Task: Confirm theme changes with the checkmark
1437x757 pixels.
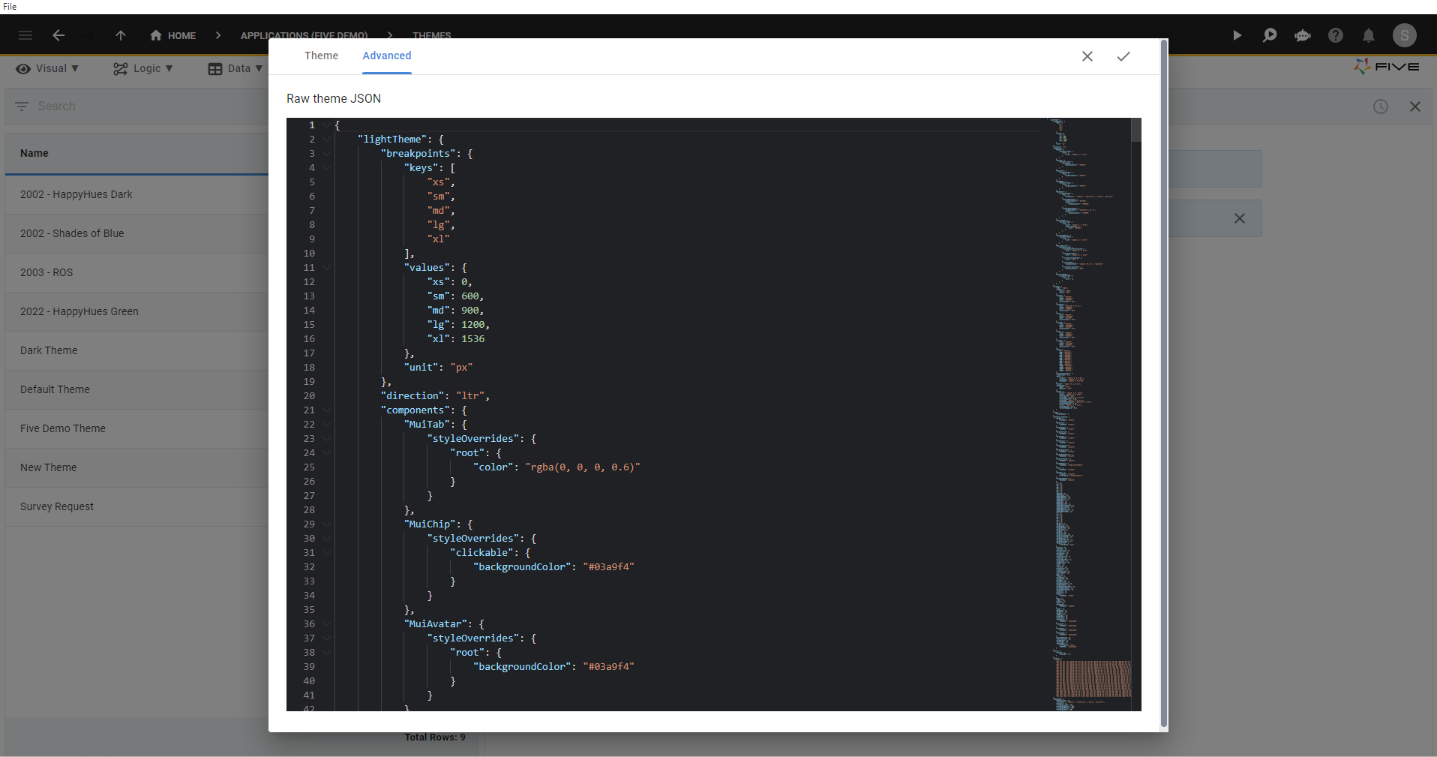Action: tap(1122, 56)
